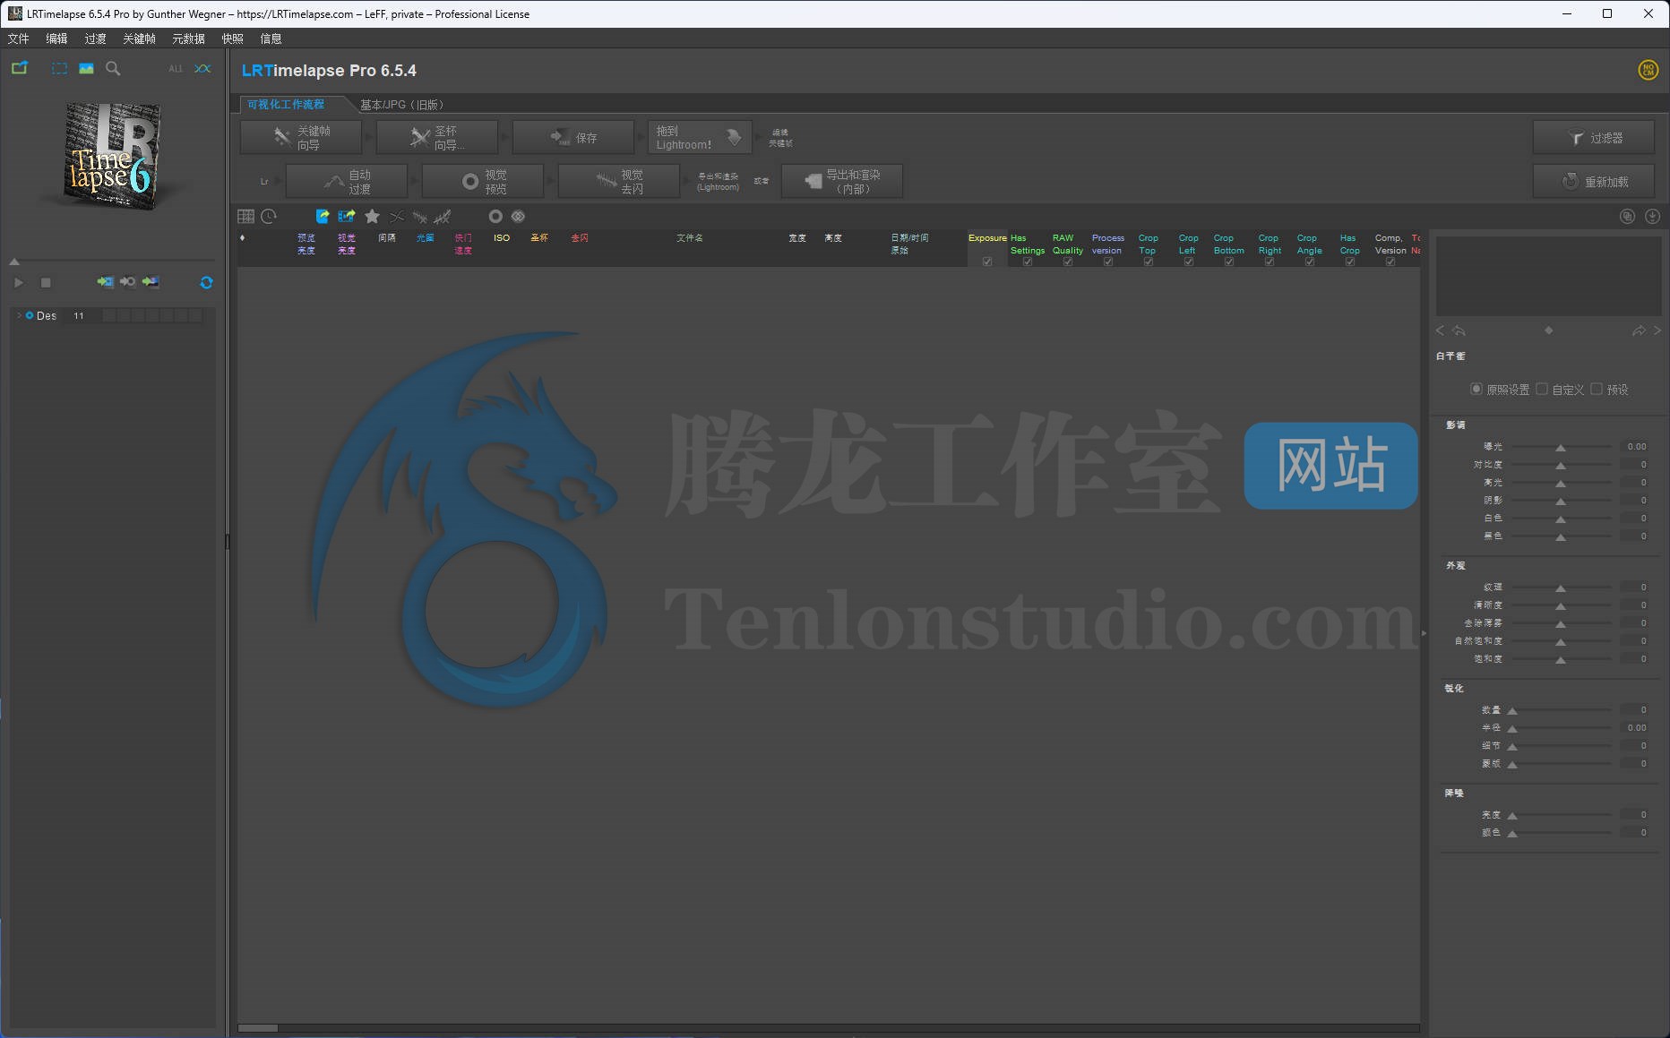Click the yellow HO CM badge icon

coord(1648,70)
